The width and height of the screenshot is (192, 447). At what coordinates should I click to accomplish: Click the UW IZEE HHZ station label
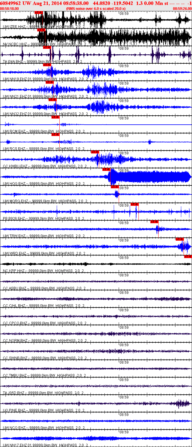pyautogui.click(x=44, y=26)
